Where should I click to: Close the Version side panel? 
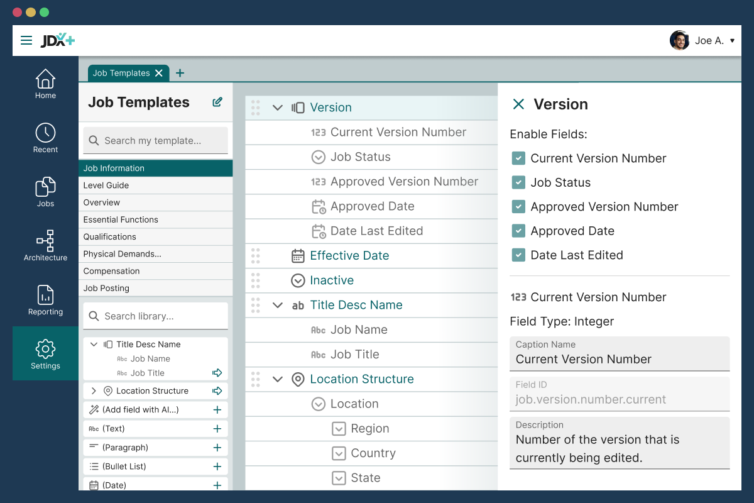click(x=518, y=104)
